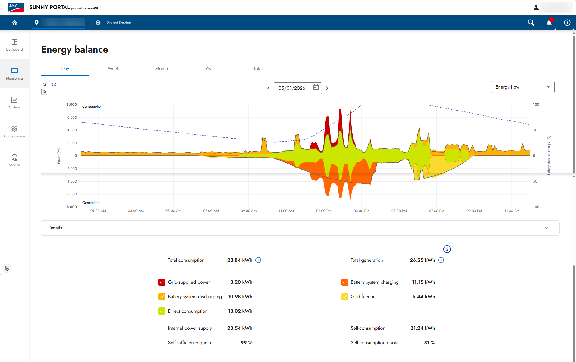Viewport: 576px width, 362px height.
Task: Switch to the Month tab
Action: click(x=162, y=69)
